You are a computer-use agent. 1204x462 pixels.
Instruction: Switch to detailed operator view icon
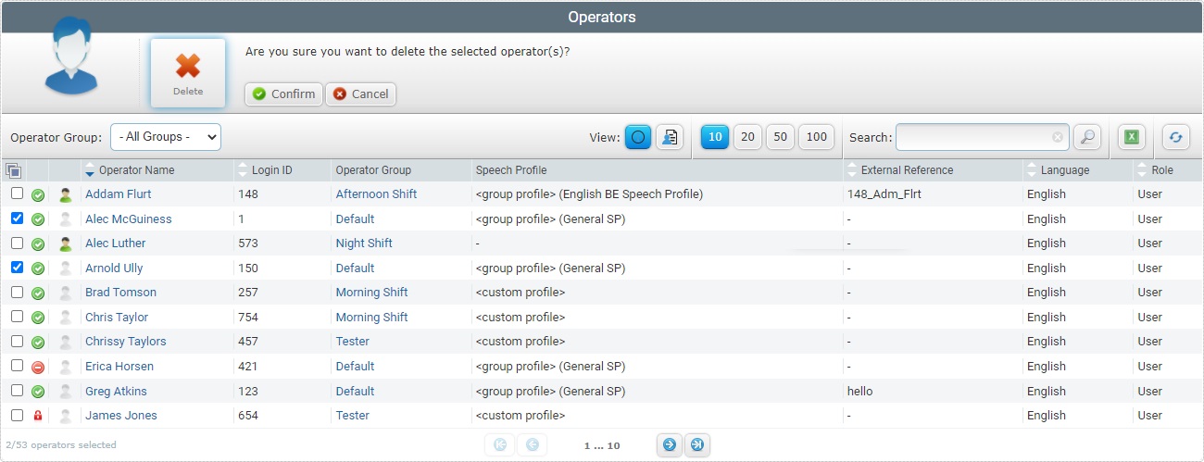pyautogui.click(x=670, y=137)
